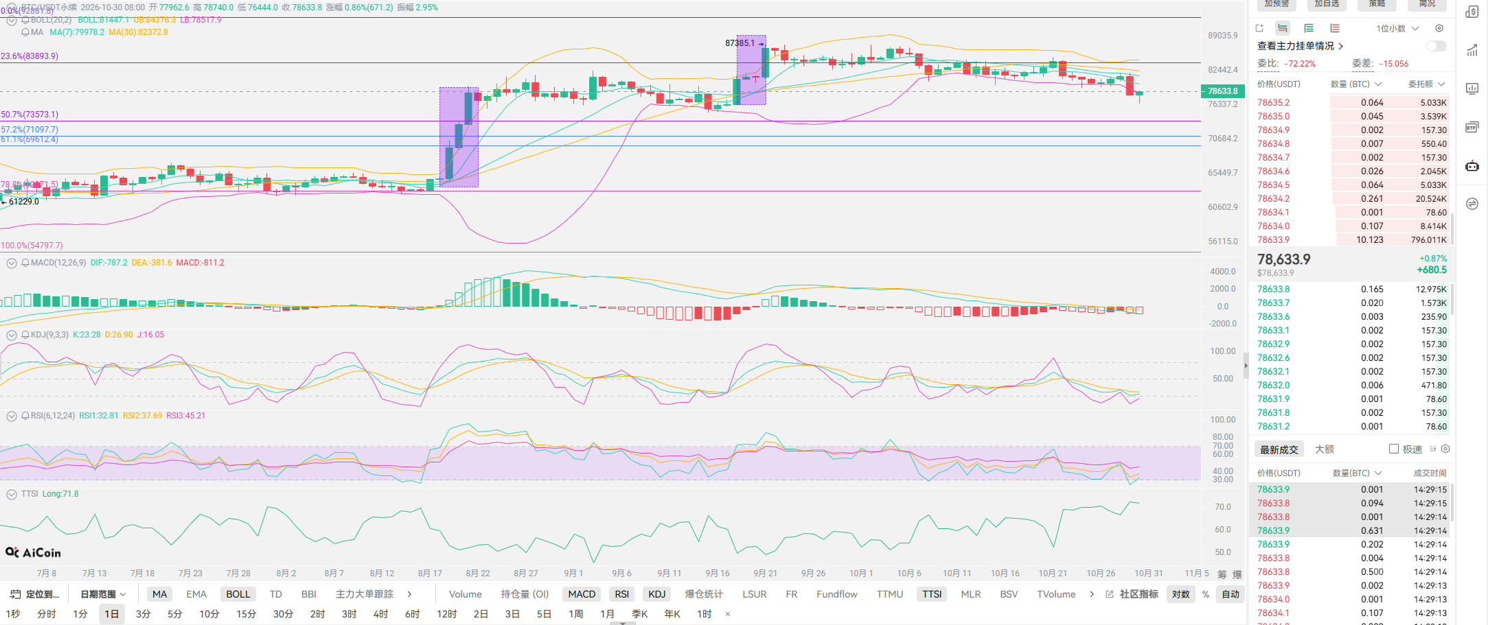
Task: Enable the 极速 checkbox
Action: (1394, 449)
